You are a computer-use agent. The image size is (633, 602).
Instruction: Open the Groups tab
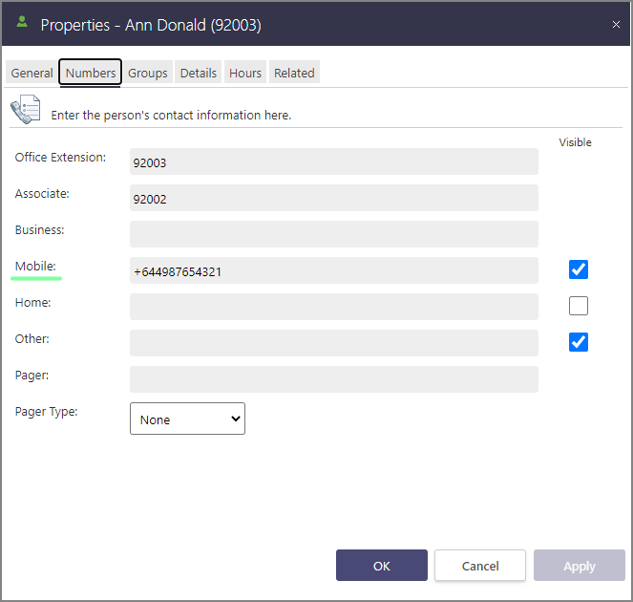[x=148, y=74]
